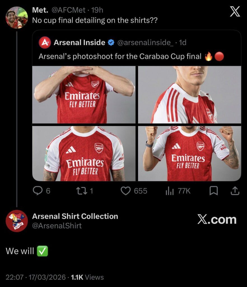Screen dimensions: 247x287
Task: Click the X logo at top right
Action: [235, 12]
